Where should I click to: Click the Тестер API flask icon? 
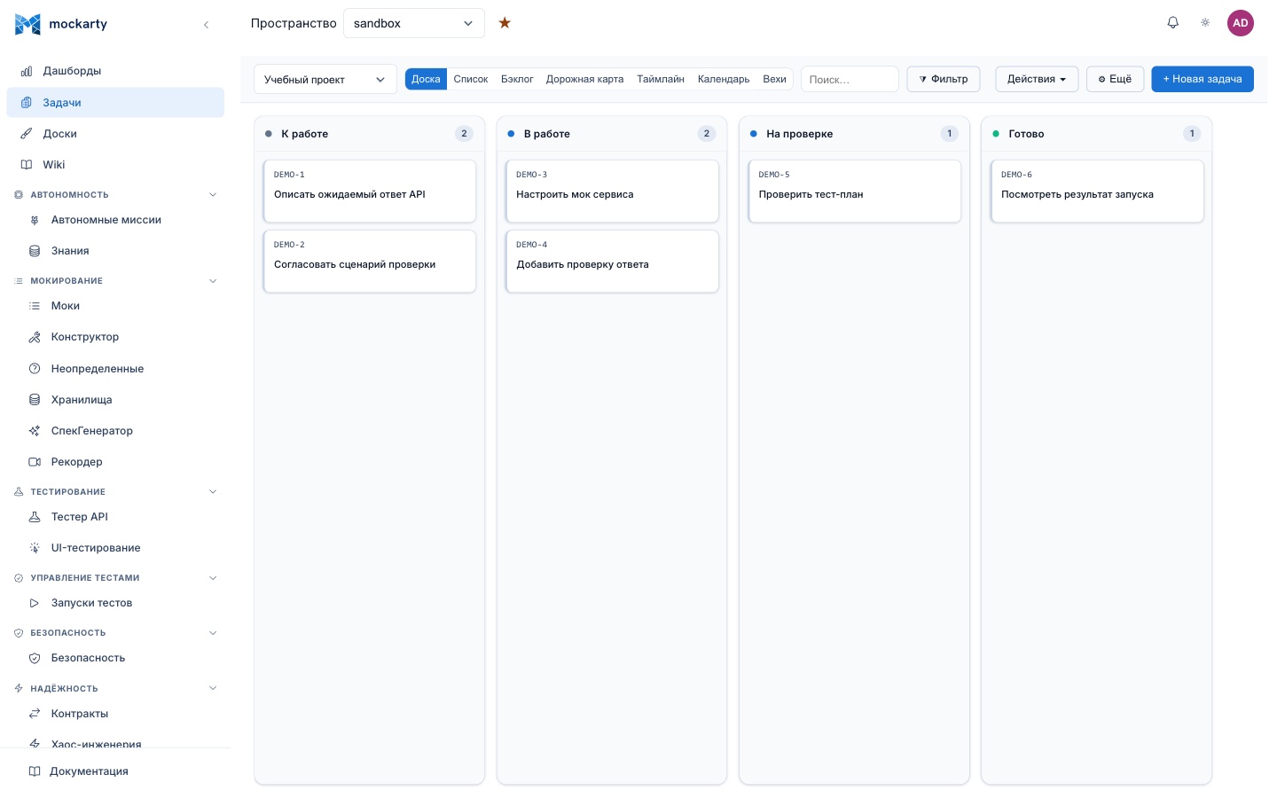click(x=35, y=517)
